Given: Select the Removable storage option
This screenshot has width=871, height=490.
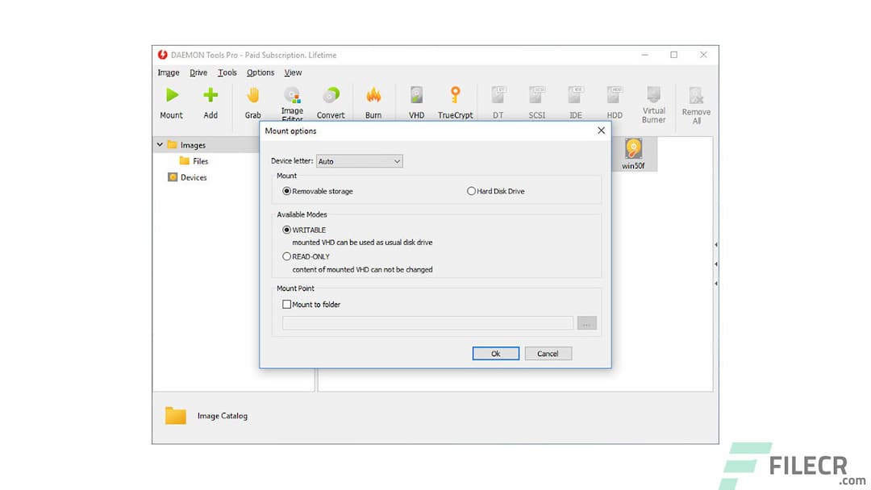Looking at the screenshot, I should [287, 191].
